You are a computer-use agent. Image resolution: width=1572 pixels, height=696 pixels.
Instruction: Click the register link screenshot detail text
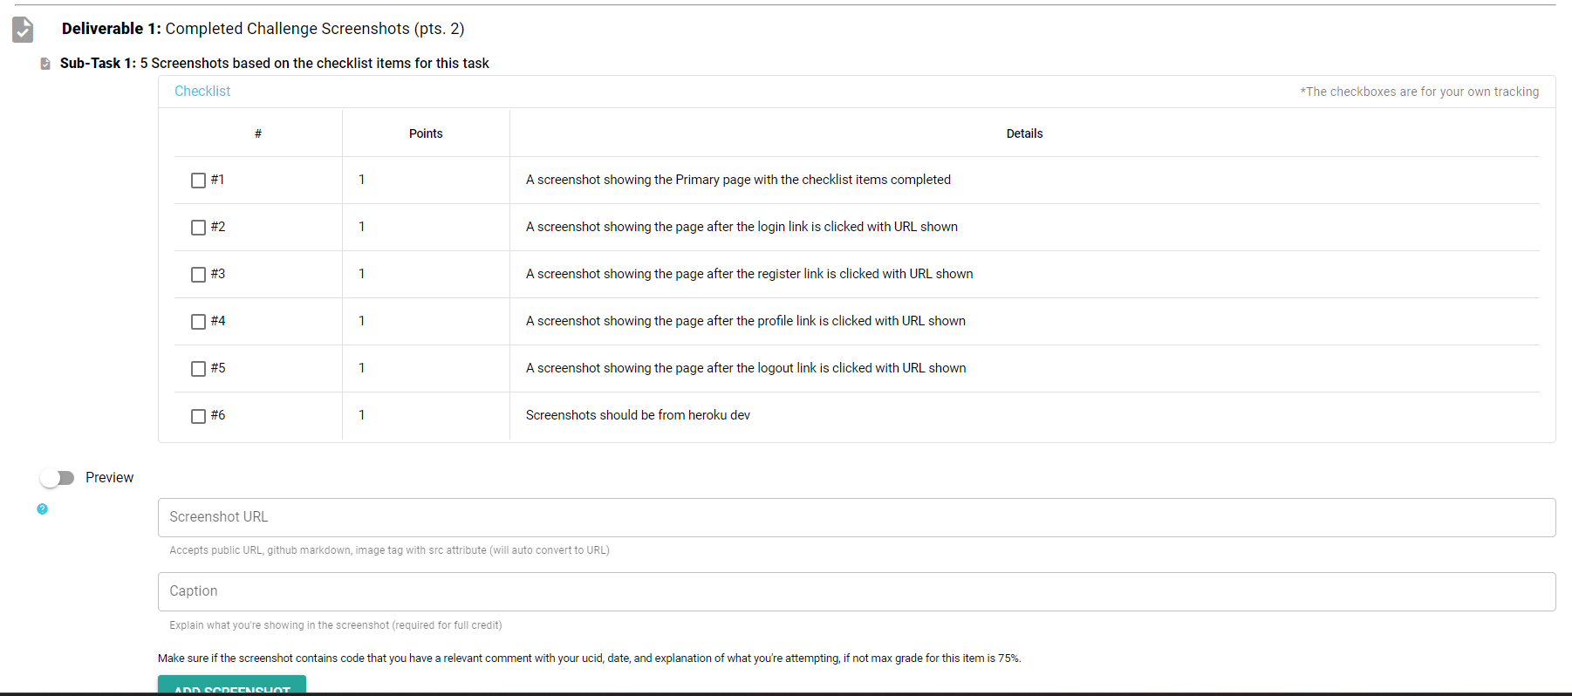click(x=749, y=274)
